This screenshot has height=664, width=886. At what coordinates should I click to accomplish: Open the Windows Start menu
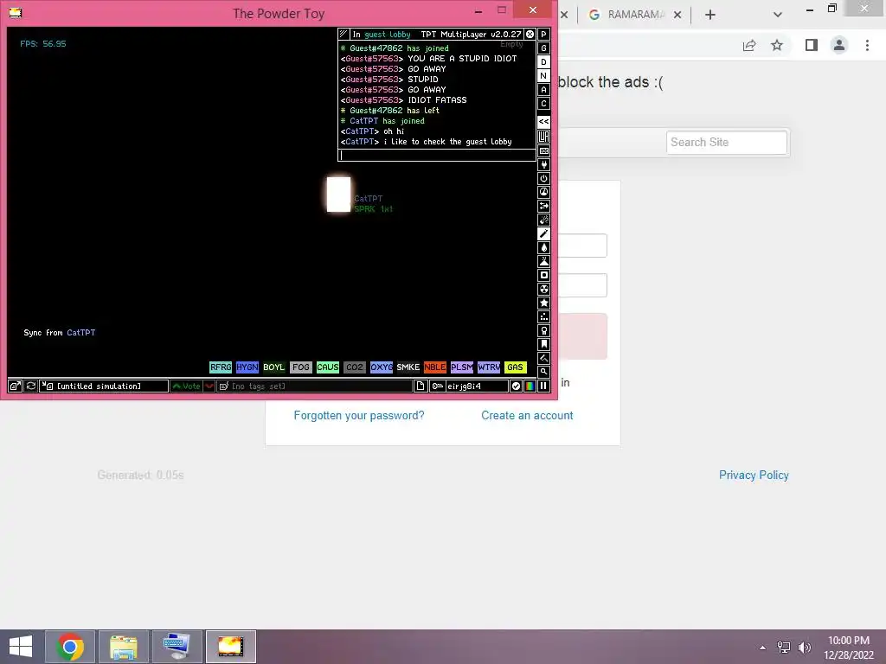pyautogui.click(x=21, y=647)
